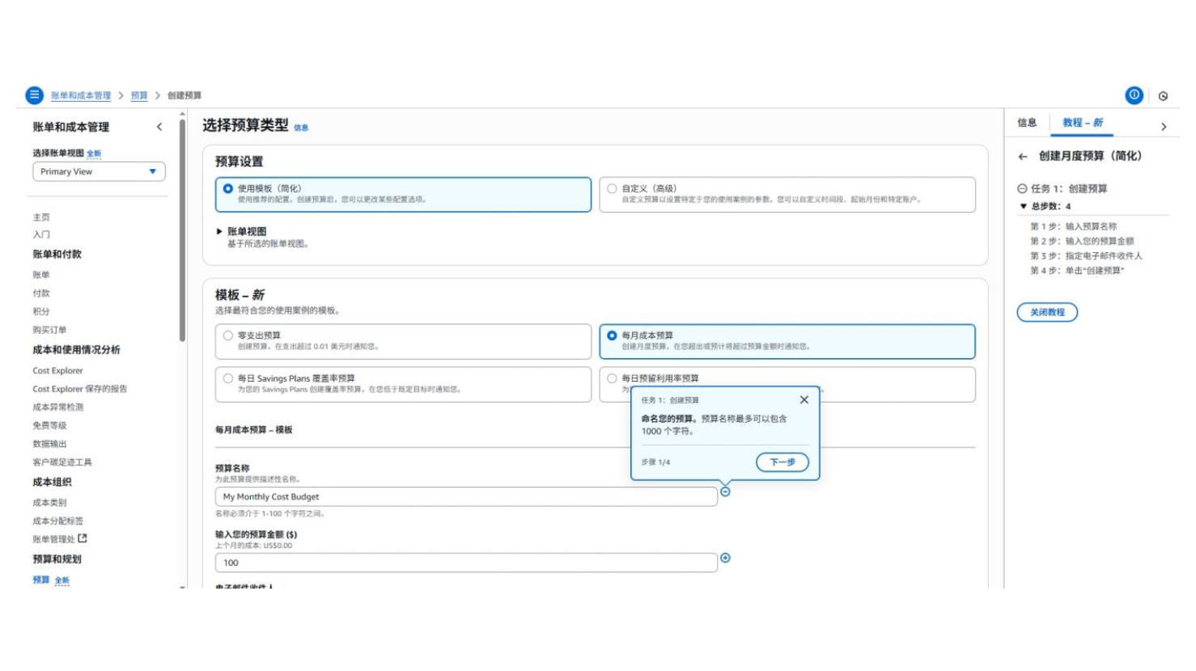Click the 关闭教程 button
The height and width of the screenshot is (671, 1196).
(1047, 312)
